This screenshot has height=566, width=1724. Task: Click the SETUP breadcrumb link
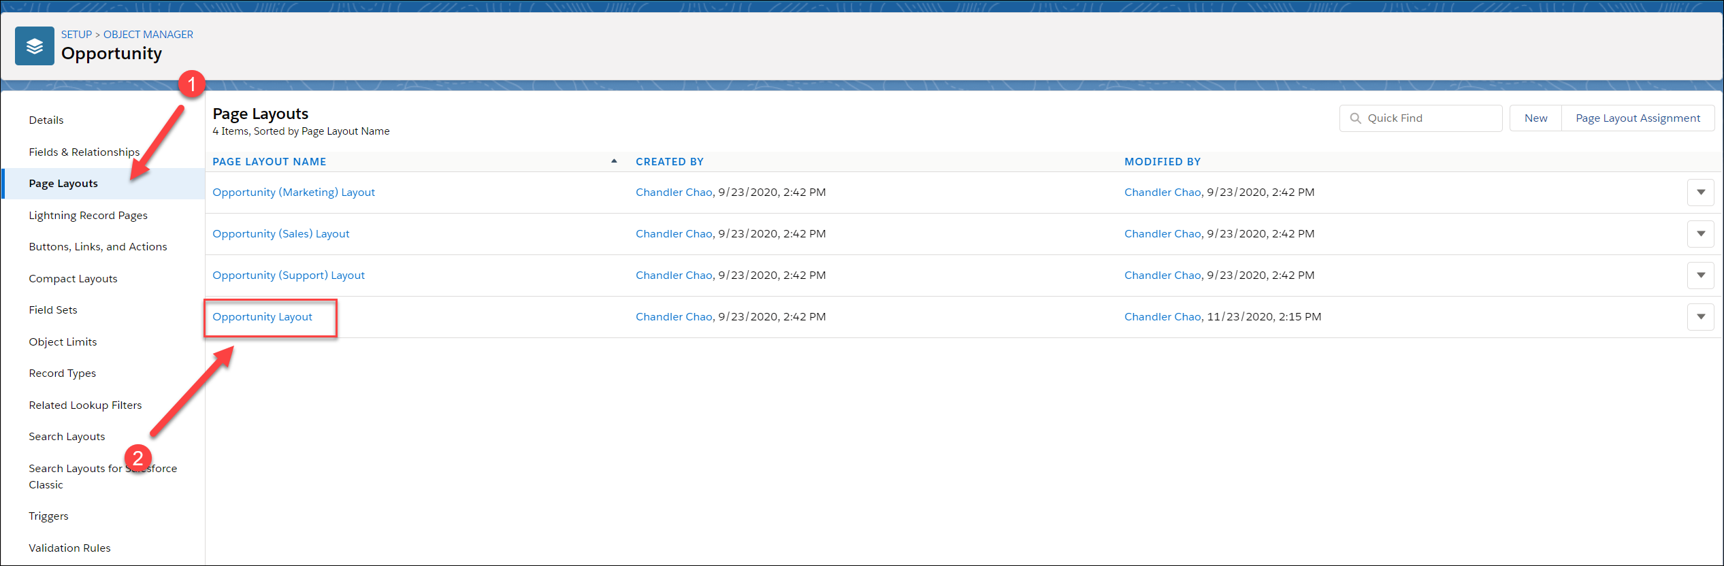click(x=76, y=35)
